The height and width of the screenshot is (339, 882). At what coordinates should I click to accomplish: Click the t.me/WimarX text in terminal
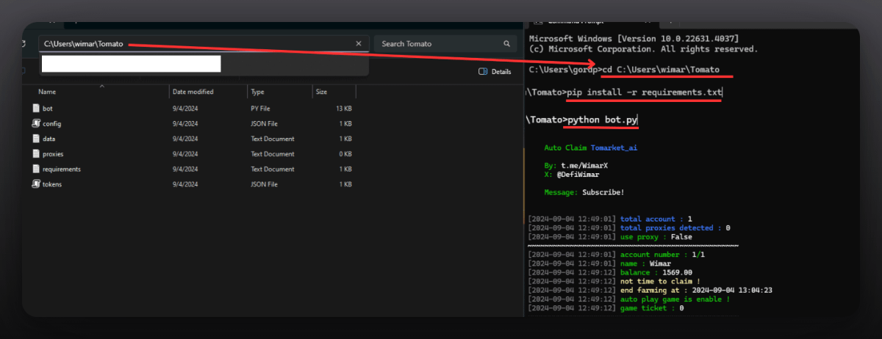pyautogui.click(x=584, y=166)
